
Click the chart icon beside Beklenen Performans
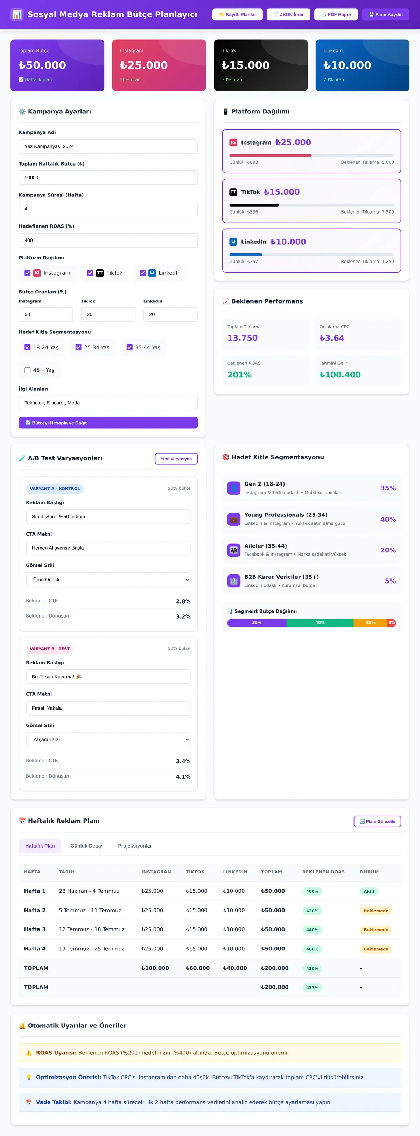(x=226, y=301)
